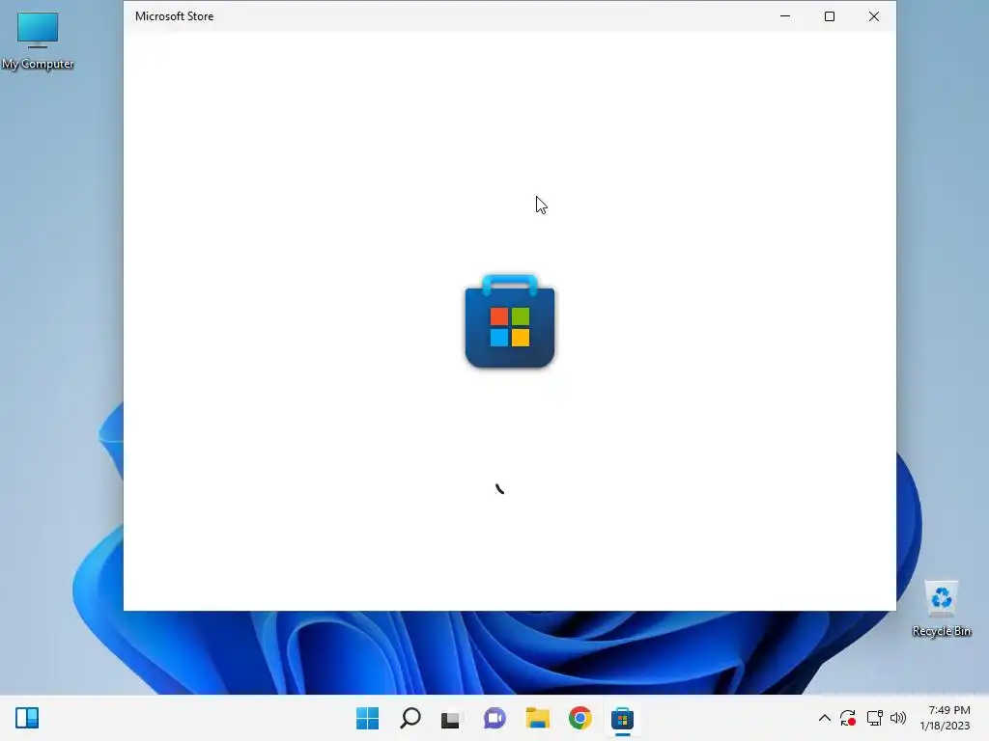Viewport: 989px width, 741px height.
Task: Open the Widgets panel on the taskbar
Action: [27, 718]
